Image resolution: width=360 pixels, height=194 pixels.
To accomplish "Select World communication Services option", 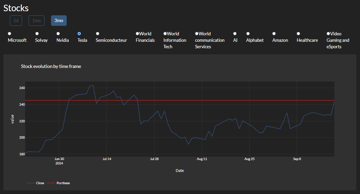I will tap(197, 34).
